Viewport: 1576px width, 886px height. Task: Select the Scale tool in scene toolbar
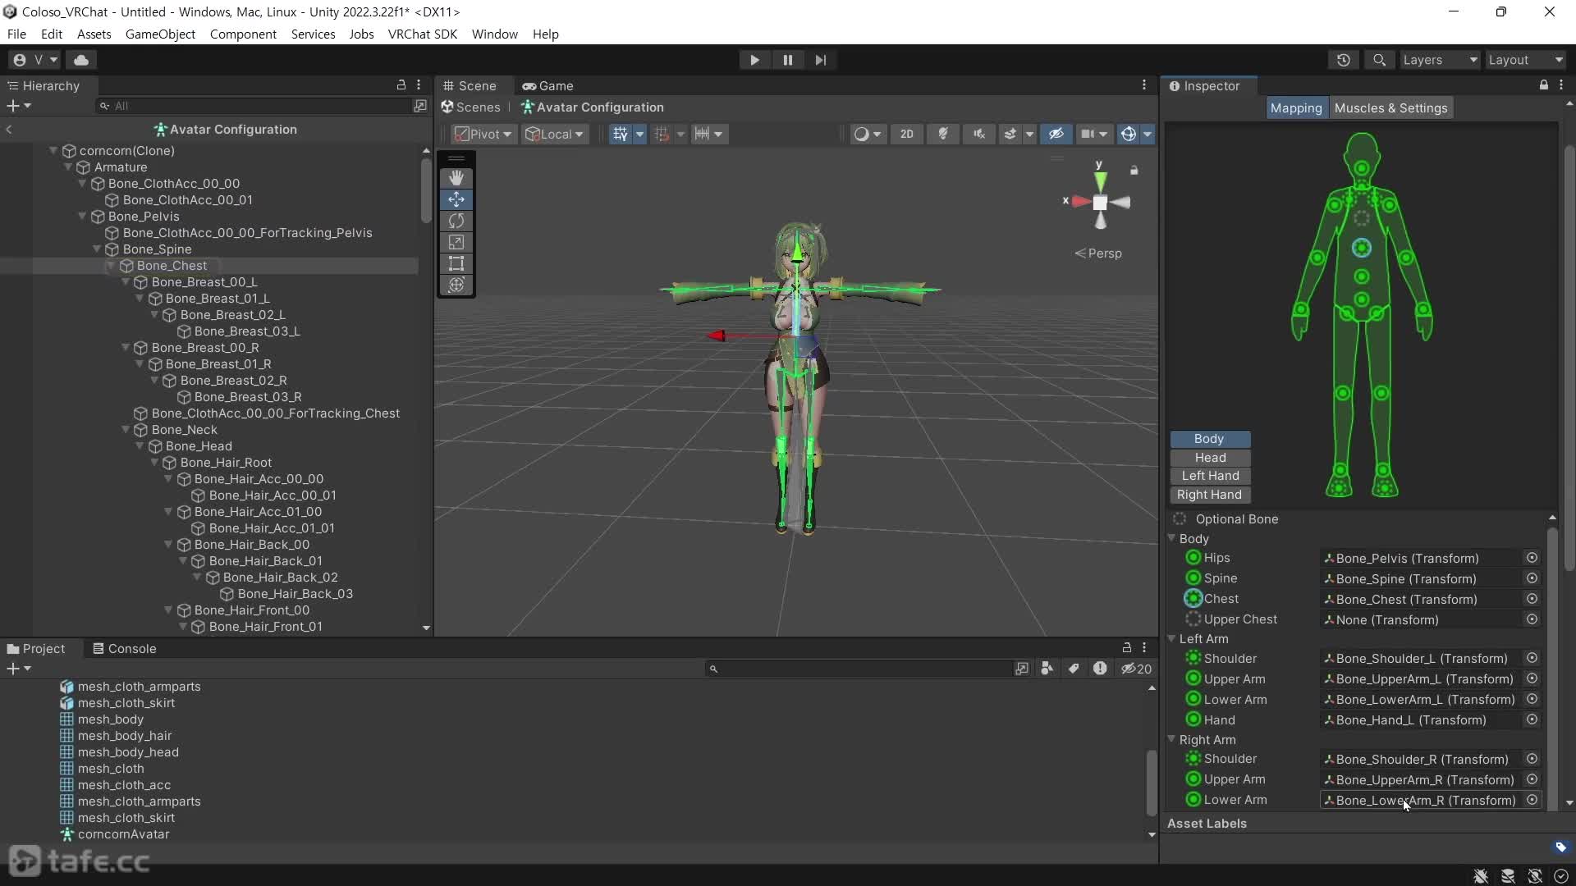coord(456,242)
